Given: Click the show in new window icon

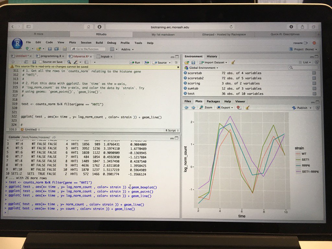Looking at the screenshot, I should [x=26, y=62].
